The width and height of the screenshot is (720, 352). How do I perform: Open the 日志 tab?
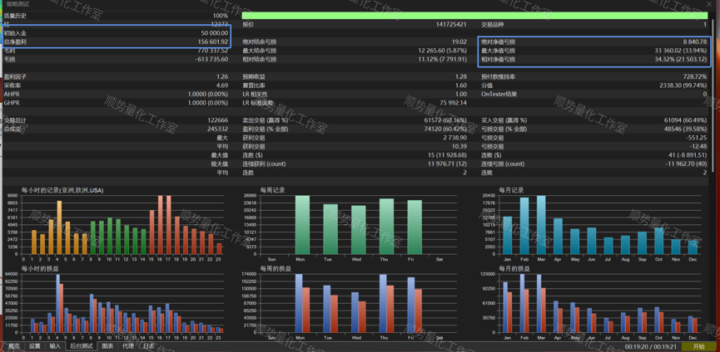pyautogui.click(x=149, y=346)
